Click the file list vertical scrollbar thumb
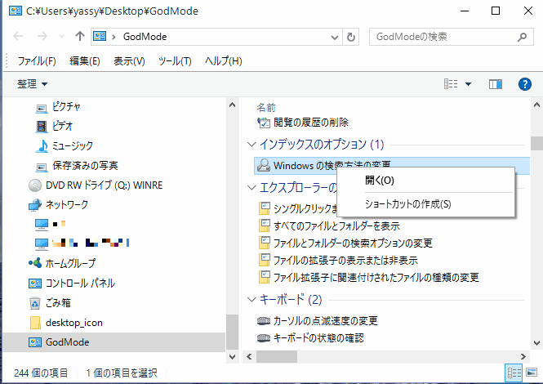Viewport: 543px width, 384px height. pos(536,144)
